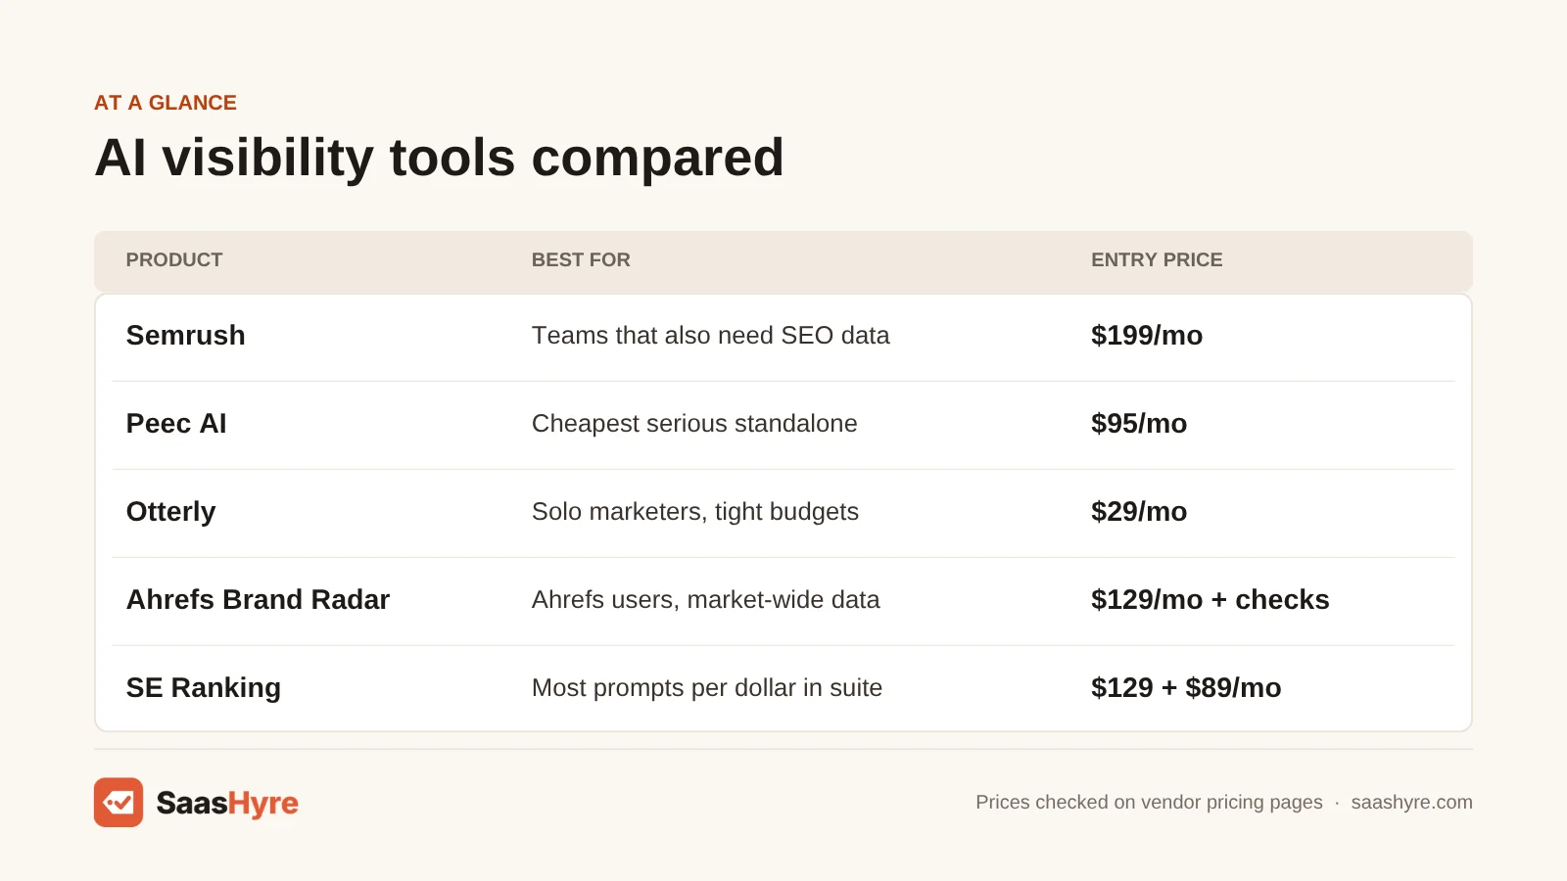Click the SaasHyre brand name text
This screenshot has width=1567, height=881.
click(x=227, y=804)
